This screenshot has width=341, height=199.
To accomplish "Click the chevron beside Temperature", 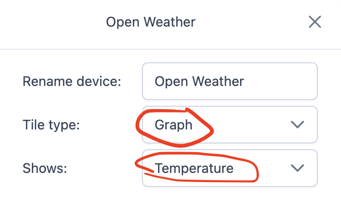I will [298, 168].
